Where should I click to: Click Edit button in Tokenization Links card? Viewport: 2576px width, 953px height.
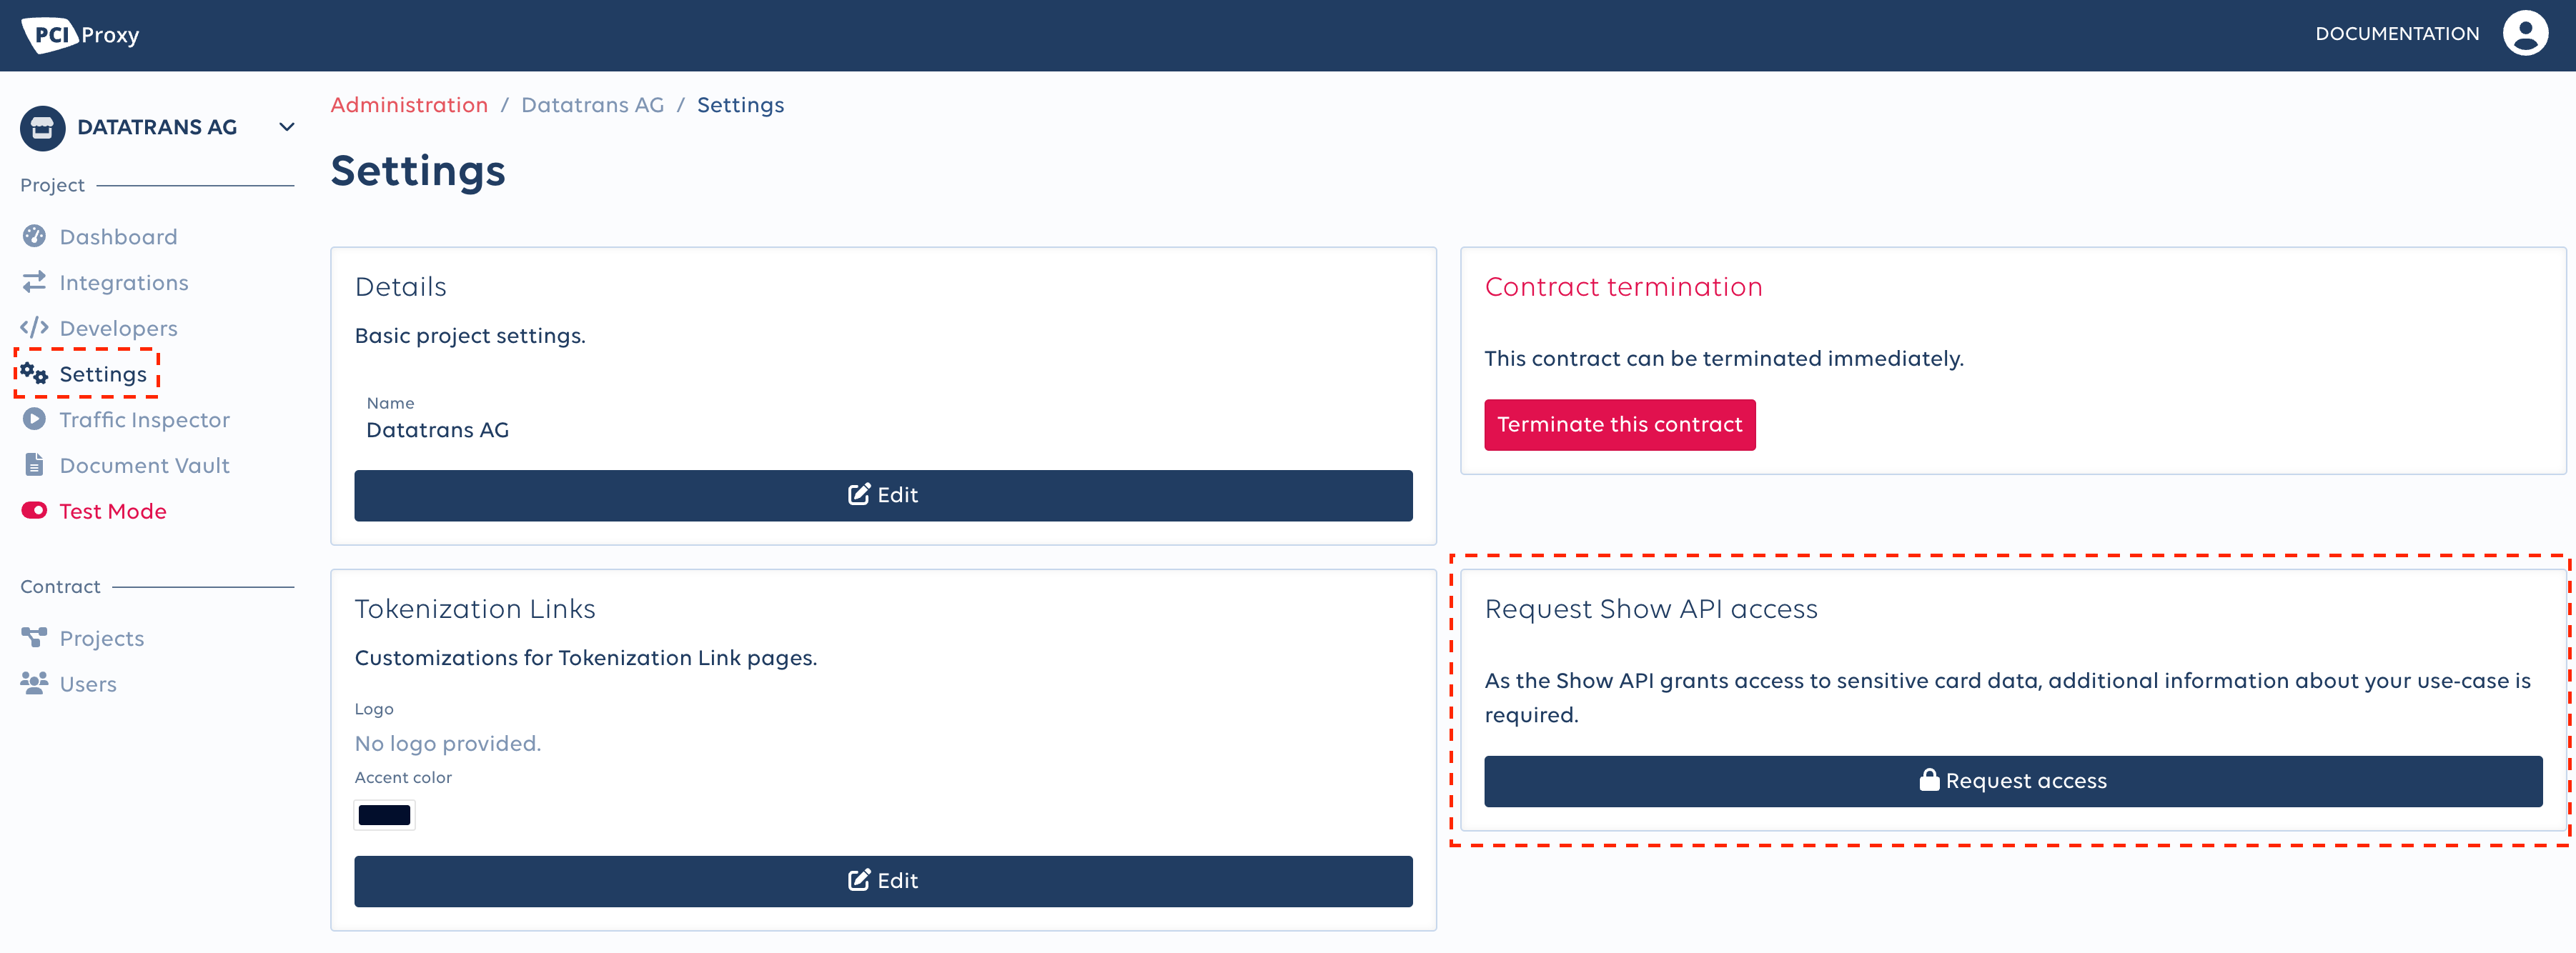883,881
